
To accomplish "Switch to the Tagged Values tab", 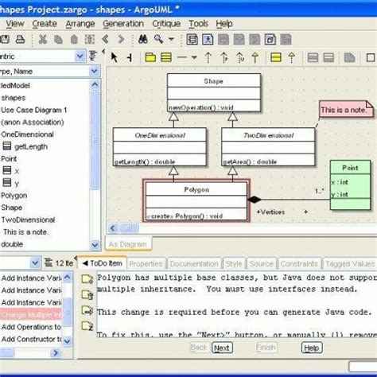I will (x=350, y=264).
